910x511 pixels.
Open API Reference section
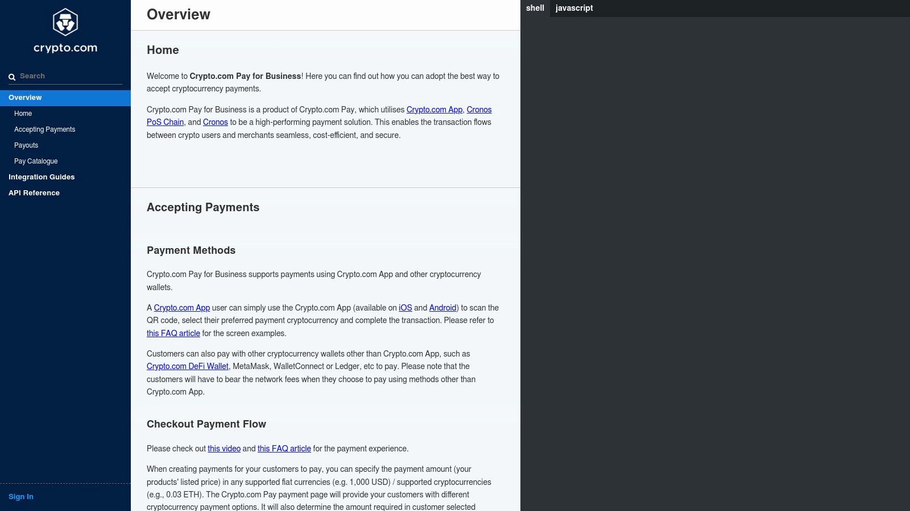click(34, 193)
